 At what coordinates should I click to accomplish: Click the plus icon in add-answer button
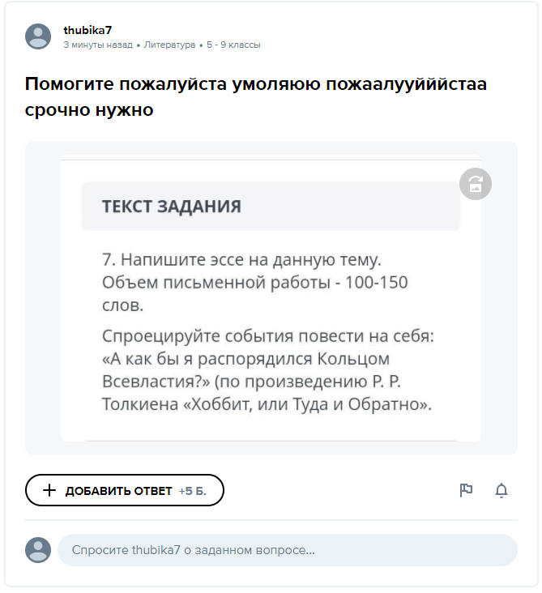coord(49,490)
